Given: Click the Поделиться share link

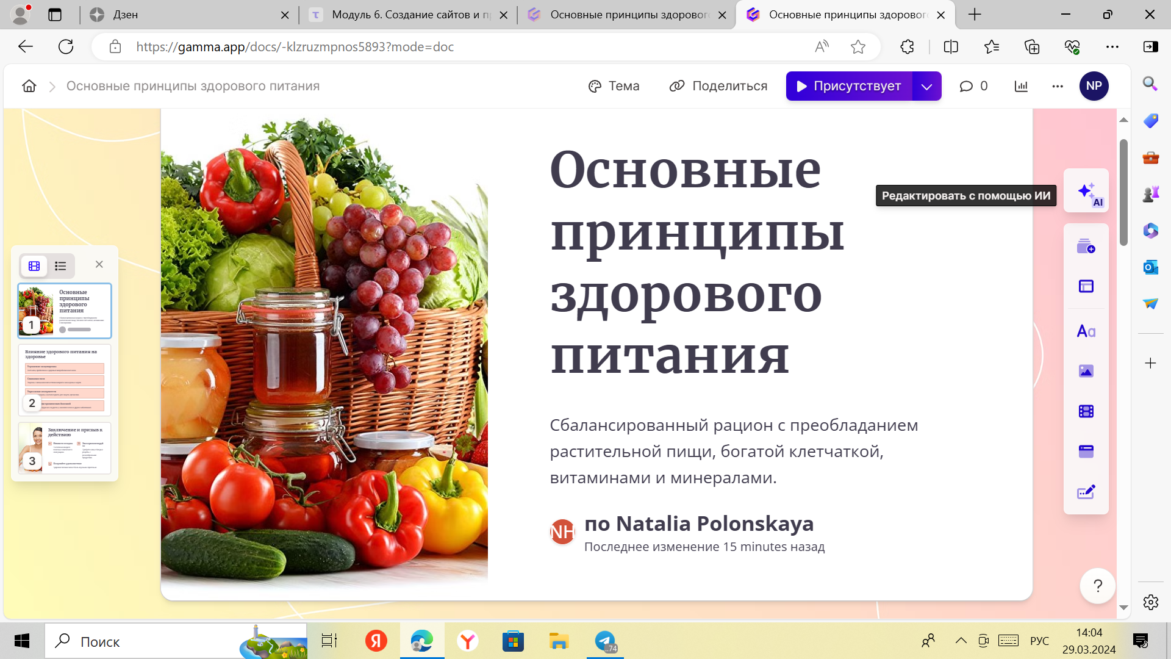Looking at the screenshot, I should tap(718, 86).
